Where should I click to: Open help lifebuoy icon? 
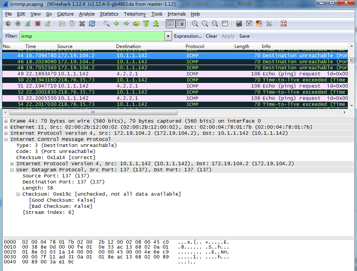284,24
